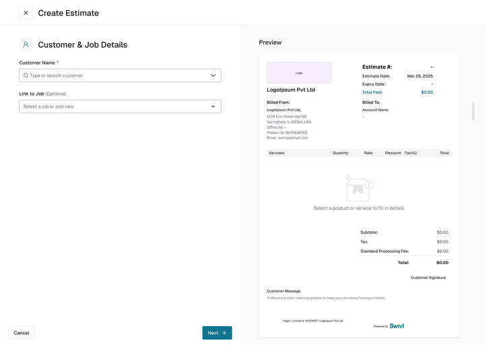Click the Cancel button

22,333
